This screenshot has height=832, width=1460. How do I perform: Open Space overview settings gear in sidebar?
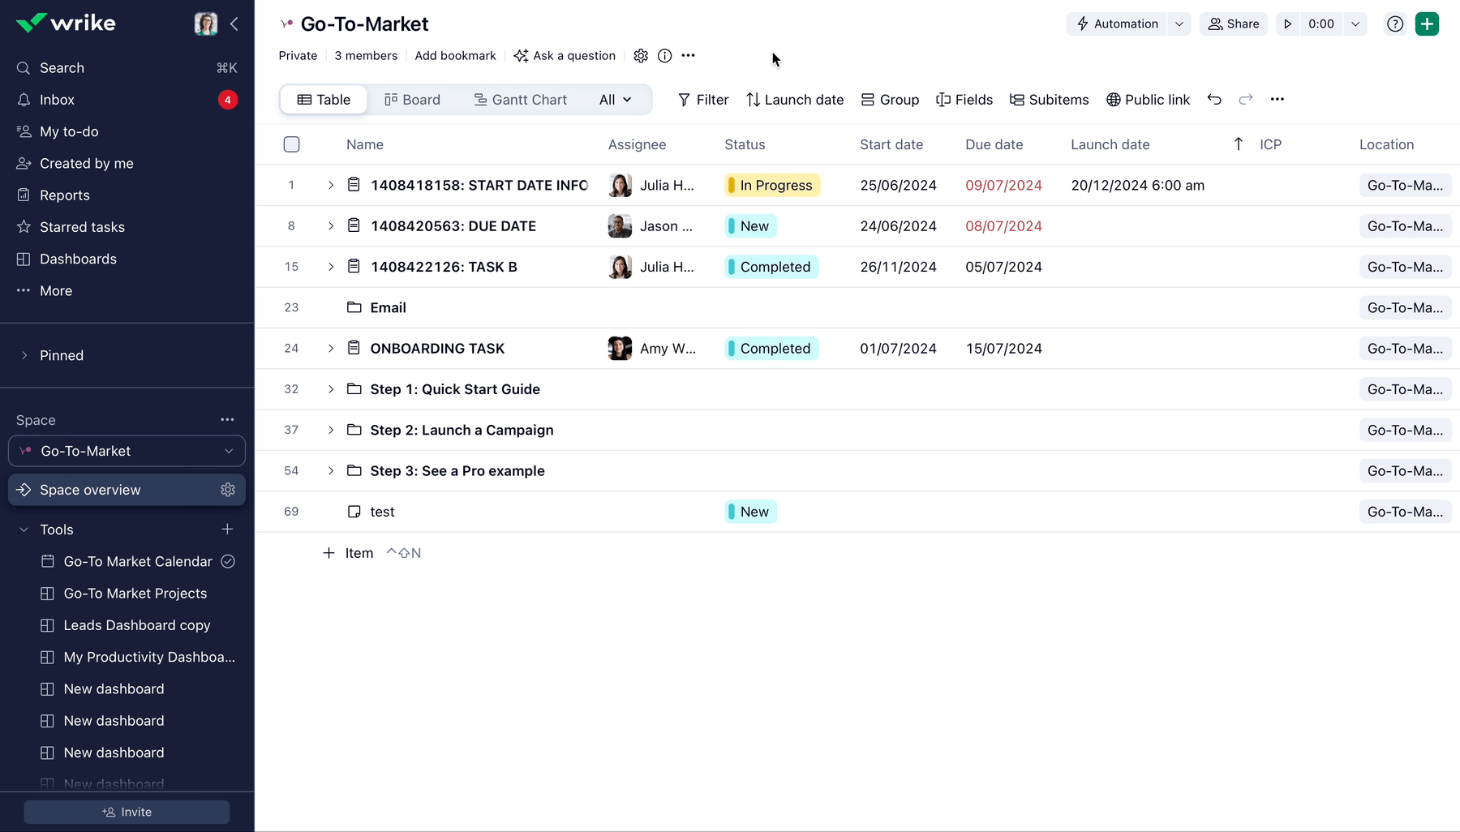click(x=228, y=490)
